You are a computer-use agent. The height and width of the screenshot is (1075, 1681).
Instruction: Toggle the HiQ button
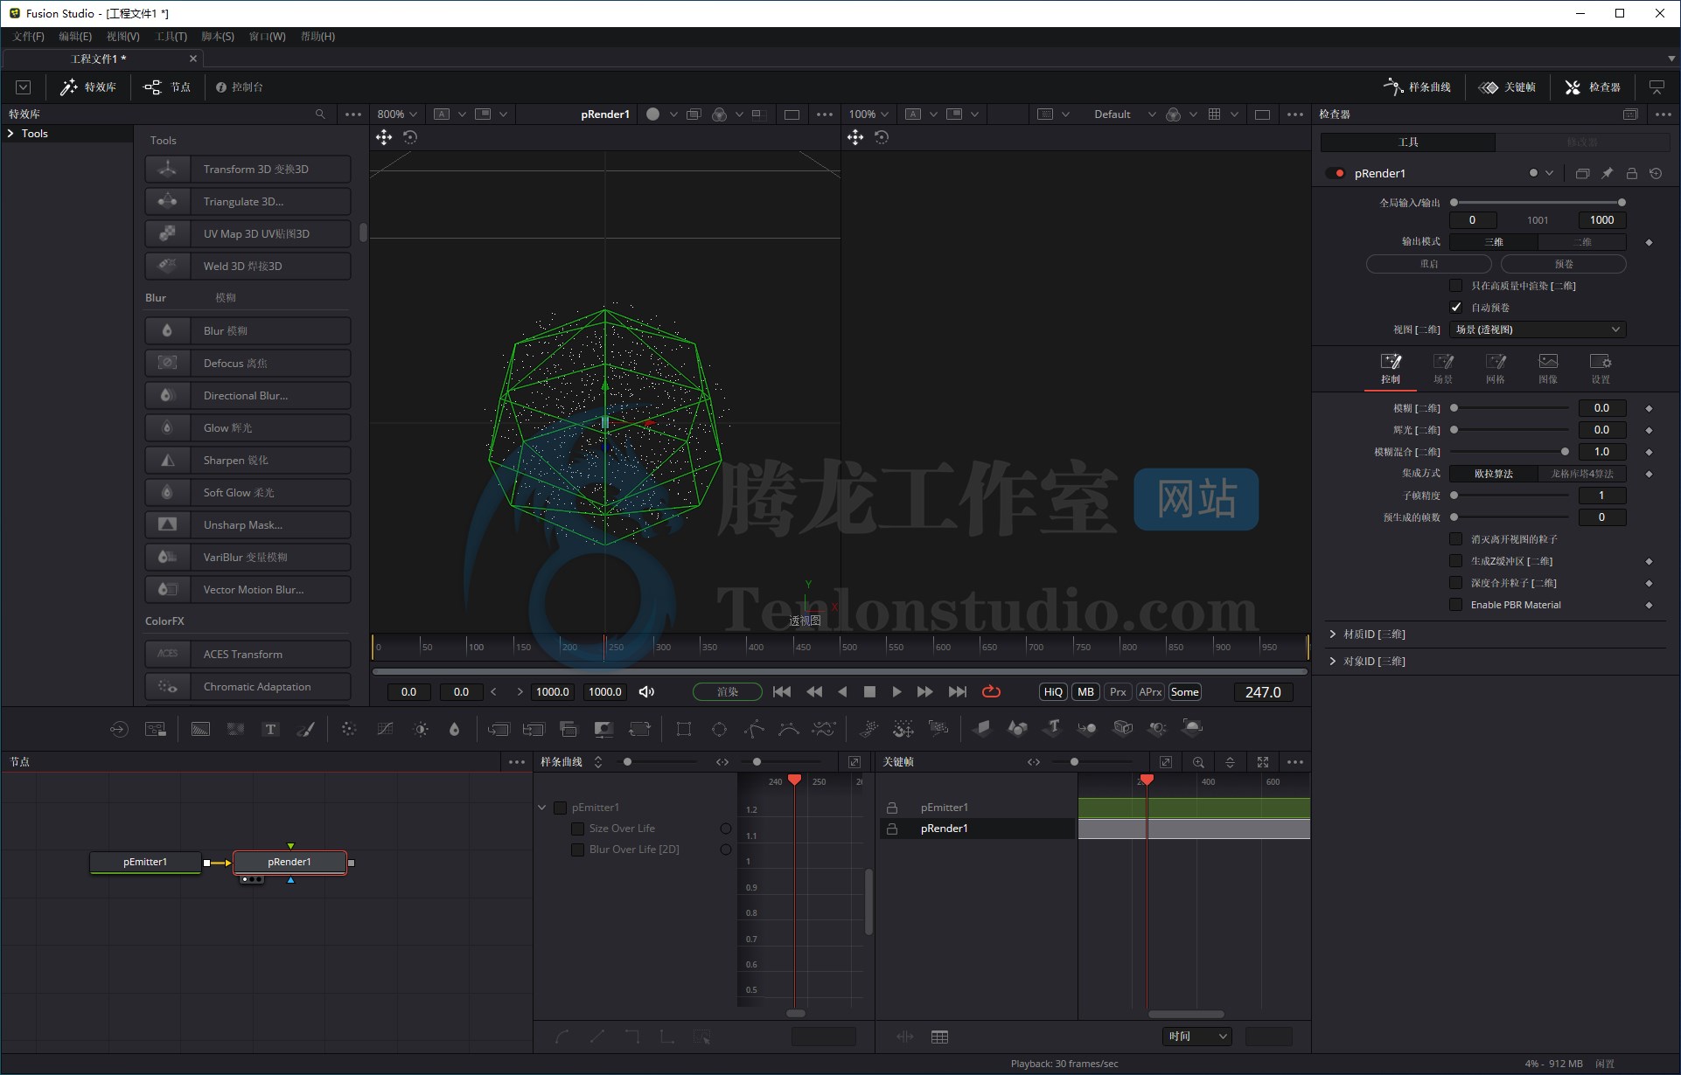(1053, 691)
